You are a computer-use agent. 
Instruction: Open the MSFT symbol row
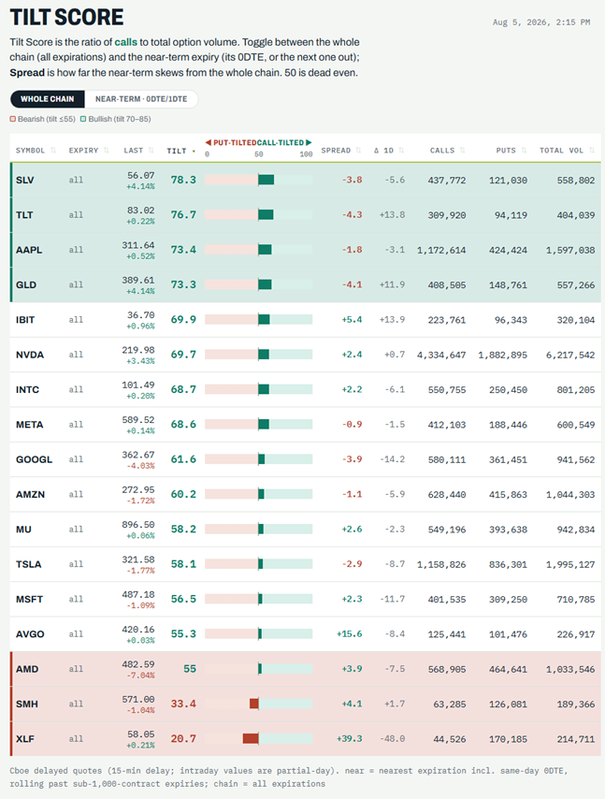pyautogui.click(x=305, y=599)
